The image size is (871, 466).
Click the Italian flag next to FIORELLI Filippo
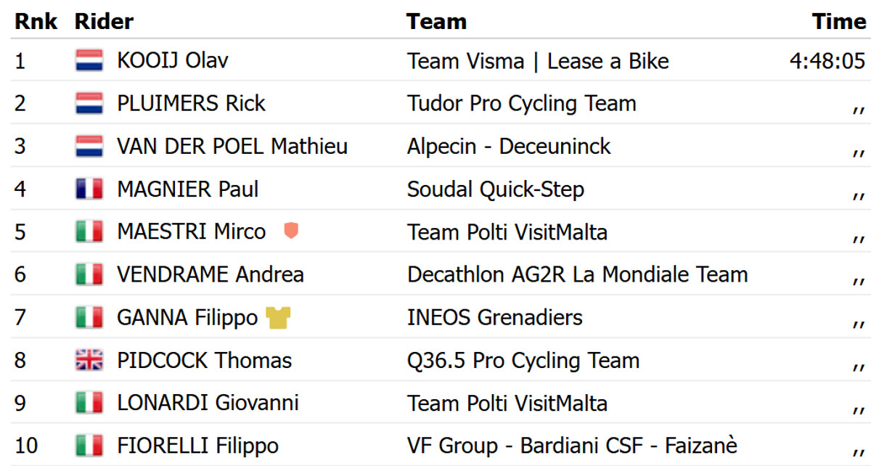click(89, 445)
